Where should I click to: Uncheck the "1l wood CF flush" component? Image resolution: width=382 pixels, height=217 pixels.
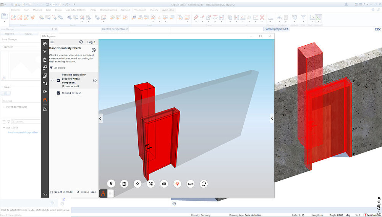tap(58, 93)
